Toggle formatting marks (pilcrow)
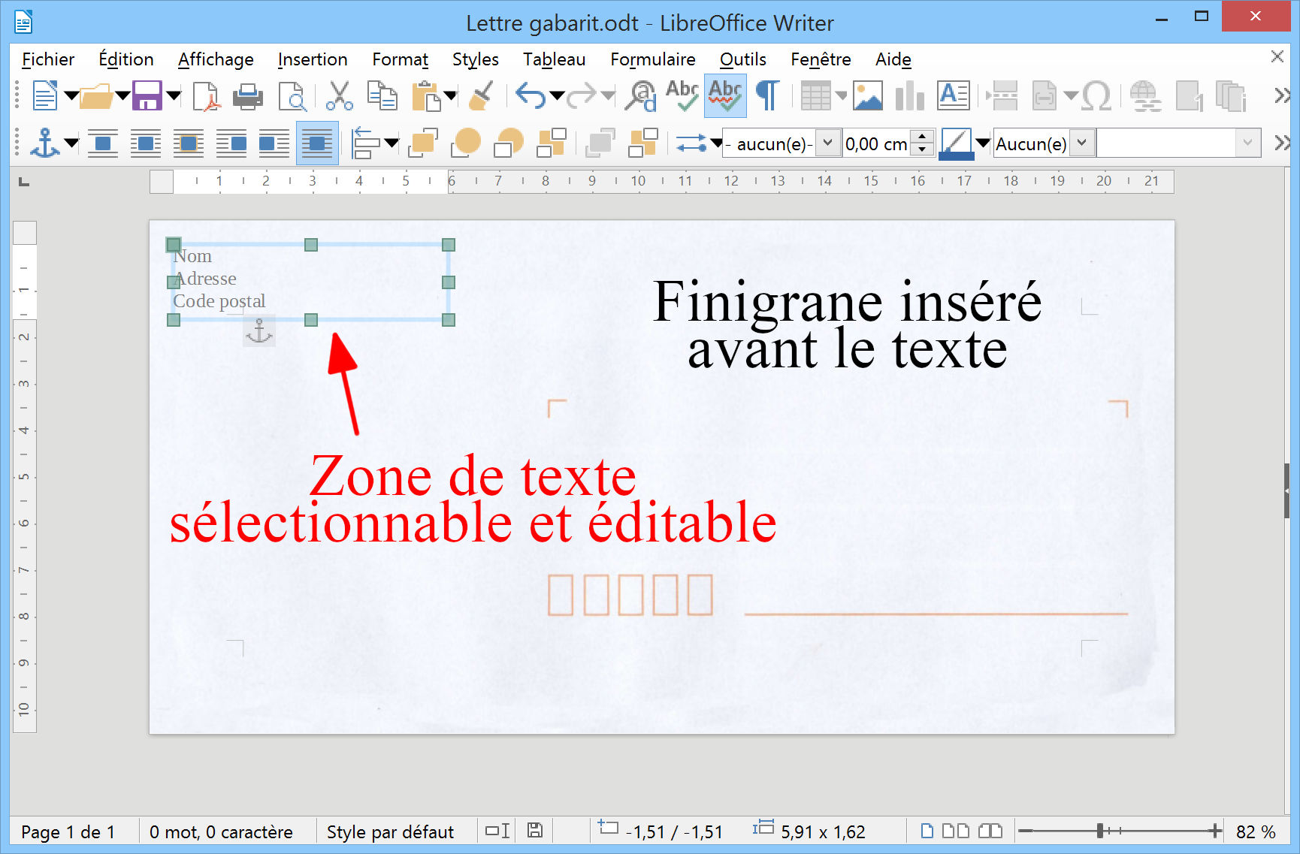The height and width of the screenshot is (854, 1300). 767,96
